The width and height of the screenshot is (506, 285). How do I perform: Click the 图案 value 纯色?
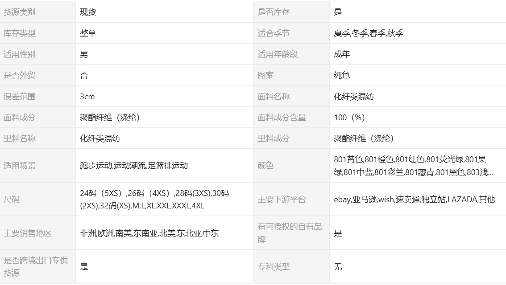[x=342, y=75]
